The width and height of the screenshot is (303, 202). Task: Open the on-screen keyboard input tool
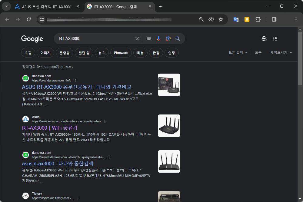pyautogui.click(x=149, y=39)
